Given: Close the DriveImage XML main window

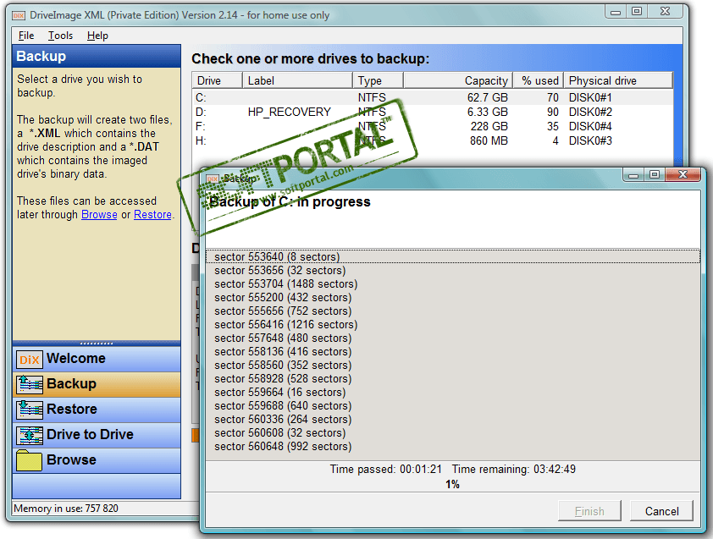Looking at the screenshot, I should click(x=666, y=12).
